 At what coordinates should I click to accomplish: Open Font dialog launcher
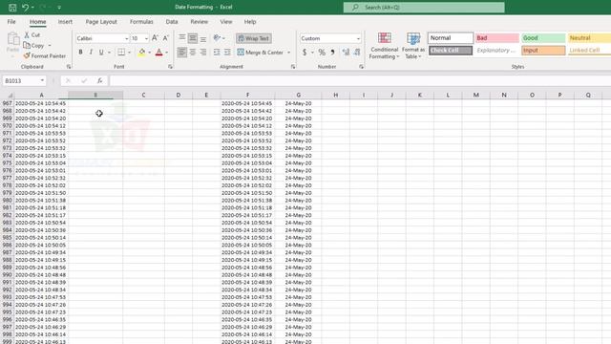click(x=170, y=67)
